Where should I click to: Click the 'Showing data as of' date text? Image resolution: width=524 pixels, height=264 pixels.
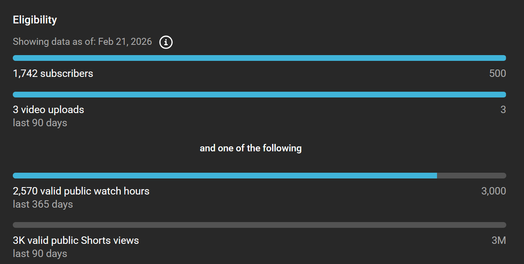click(82, 42)
